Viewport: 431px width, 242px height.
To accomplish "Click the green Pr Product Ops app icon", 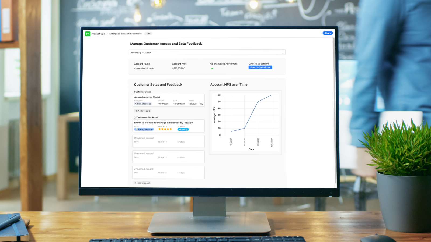I will point(88,34).
